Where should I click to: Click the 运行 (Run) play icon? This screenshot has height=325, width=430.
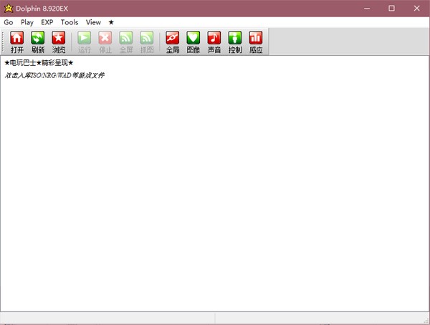tap(84, 38)
